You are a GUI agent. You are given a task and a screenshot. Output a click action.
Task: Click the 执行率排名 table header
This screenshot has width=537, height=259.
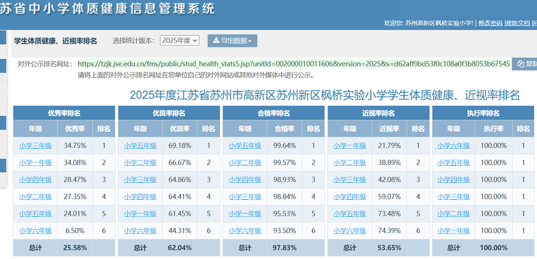click(483, 113)
